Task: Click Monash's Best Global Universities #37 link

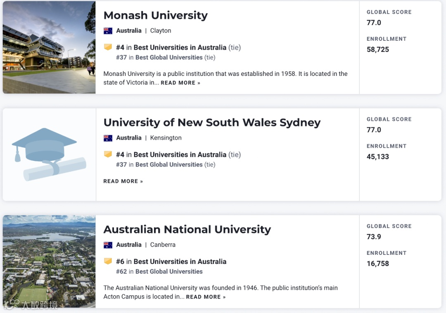Action: click(169, 57)
